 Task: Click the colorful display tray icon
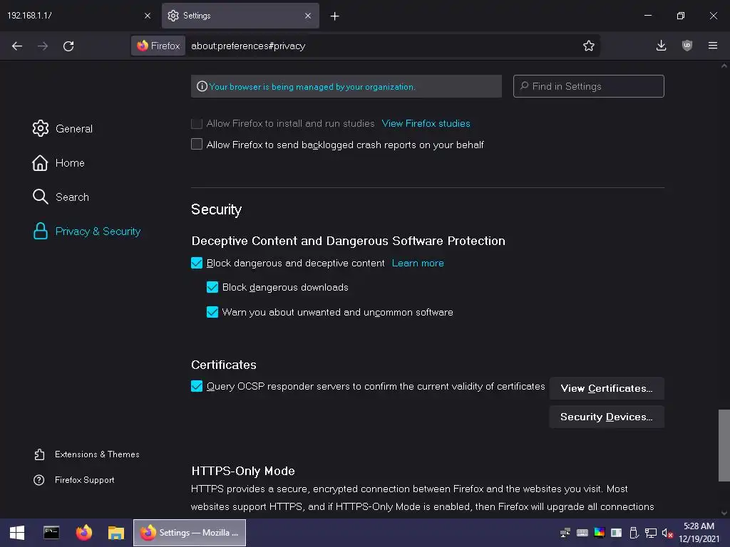tap(600, 533)
